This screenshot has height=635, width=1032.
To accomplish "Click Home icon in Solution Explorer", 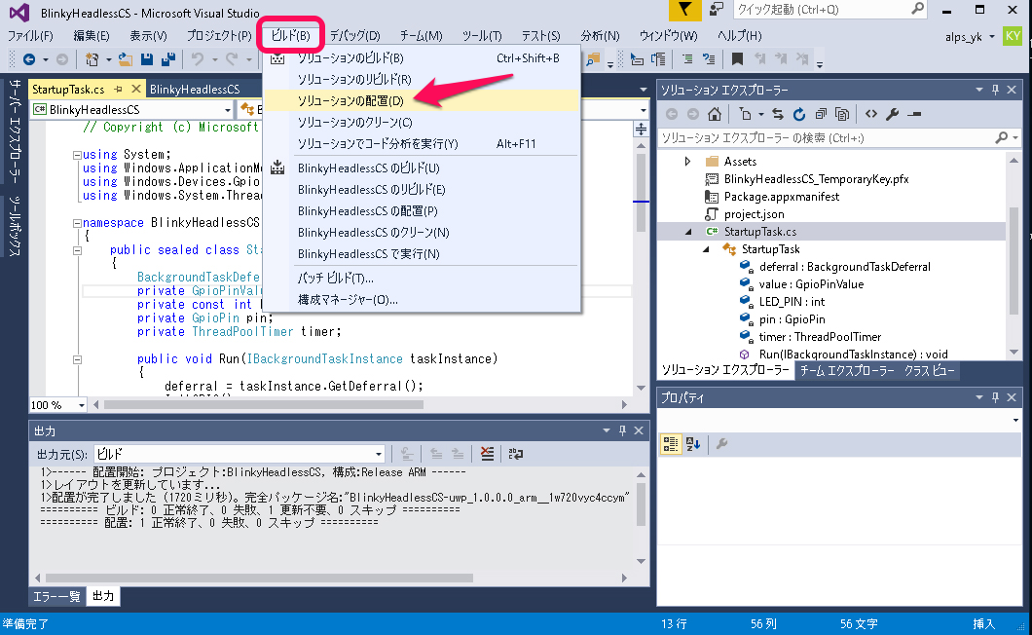I will [x=714, y=114].
